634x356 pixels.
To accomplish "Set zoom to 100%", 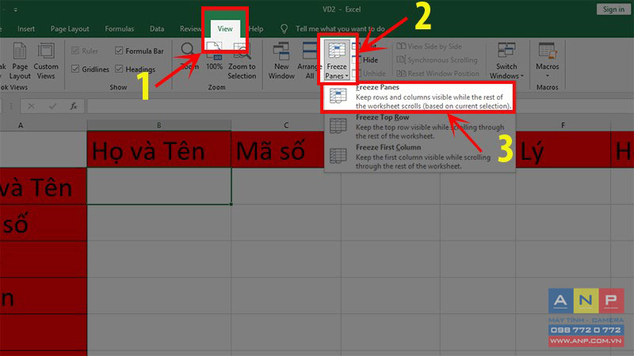I will tap(214, 56).
